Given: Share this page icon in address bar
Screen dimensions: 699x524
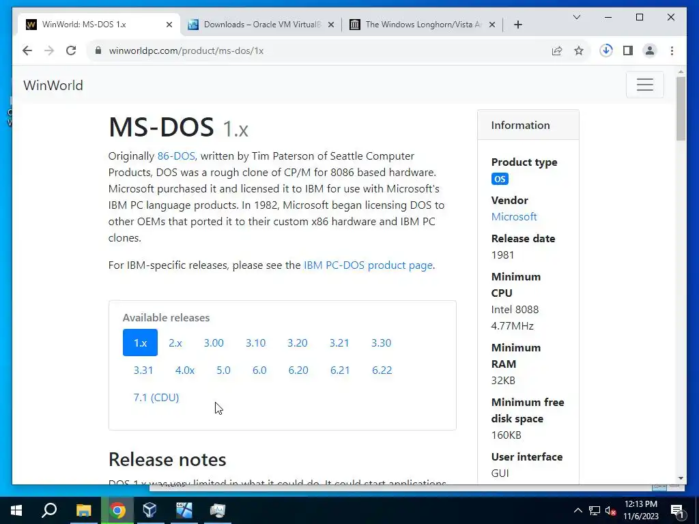Looking at the screenshot, I should coord(557,50).
